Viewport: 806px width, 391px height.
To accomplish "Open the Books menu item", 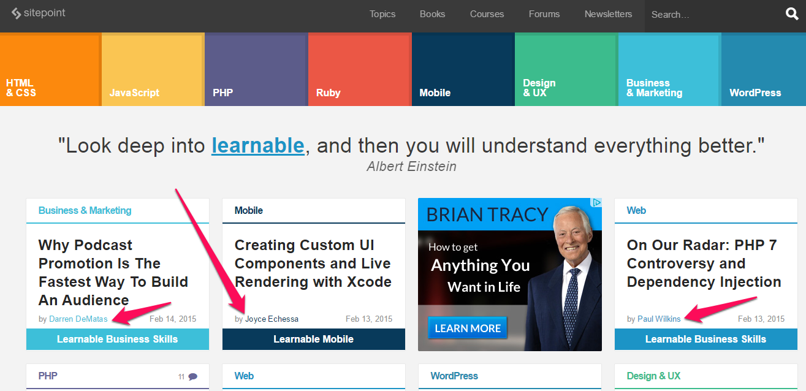I will tap(432, 14).
